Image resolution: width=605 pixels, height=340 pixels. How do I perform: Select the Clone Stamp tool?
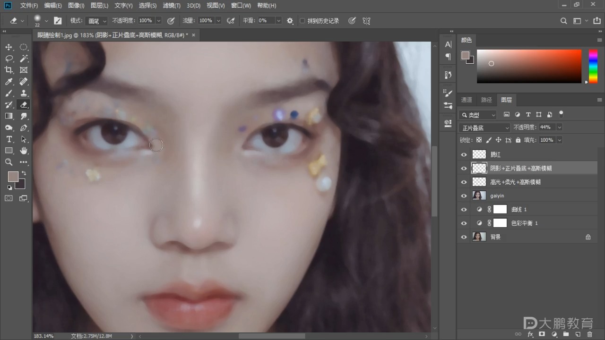point(24,93)
